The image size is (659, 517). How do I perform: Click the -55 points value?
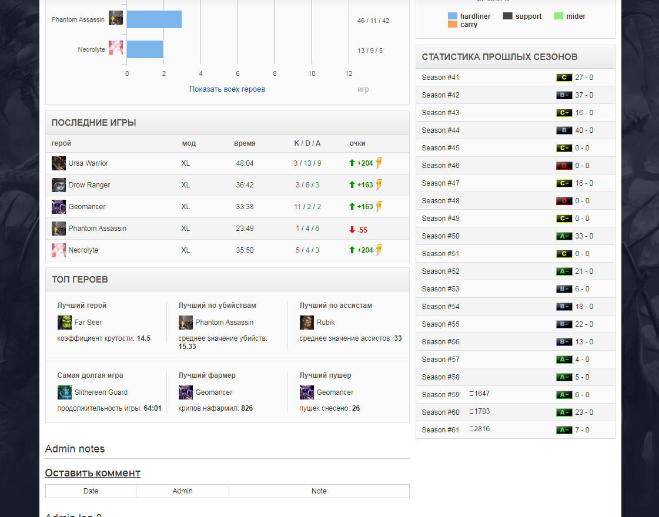[x=362, y=230]
